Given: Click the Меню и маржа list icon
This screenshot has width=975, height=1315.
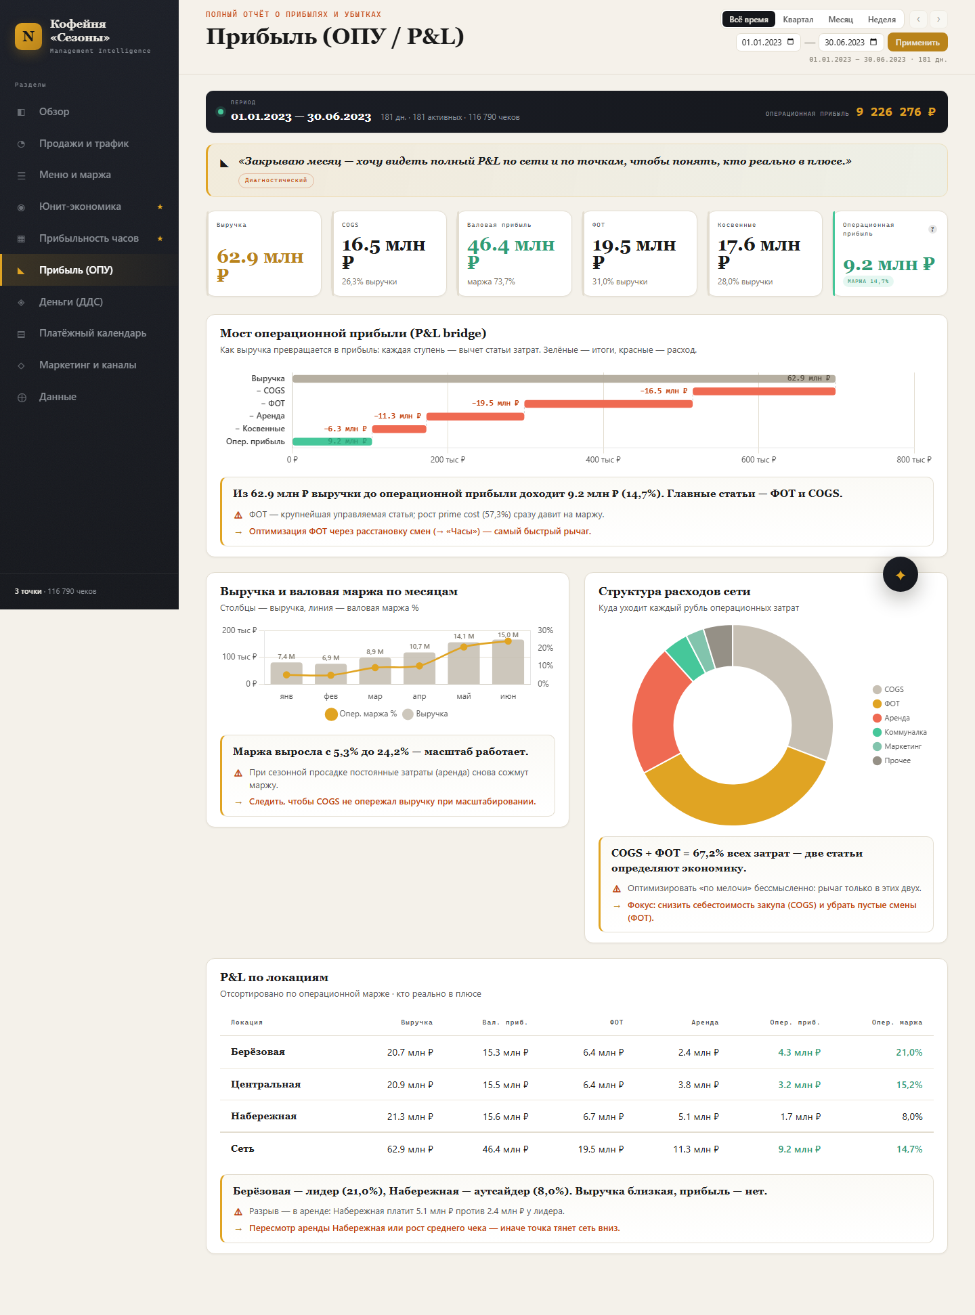Looking at the screenshot, I should (21, 175).
